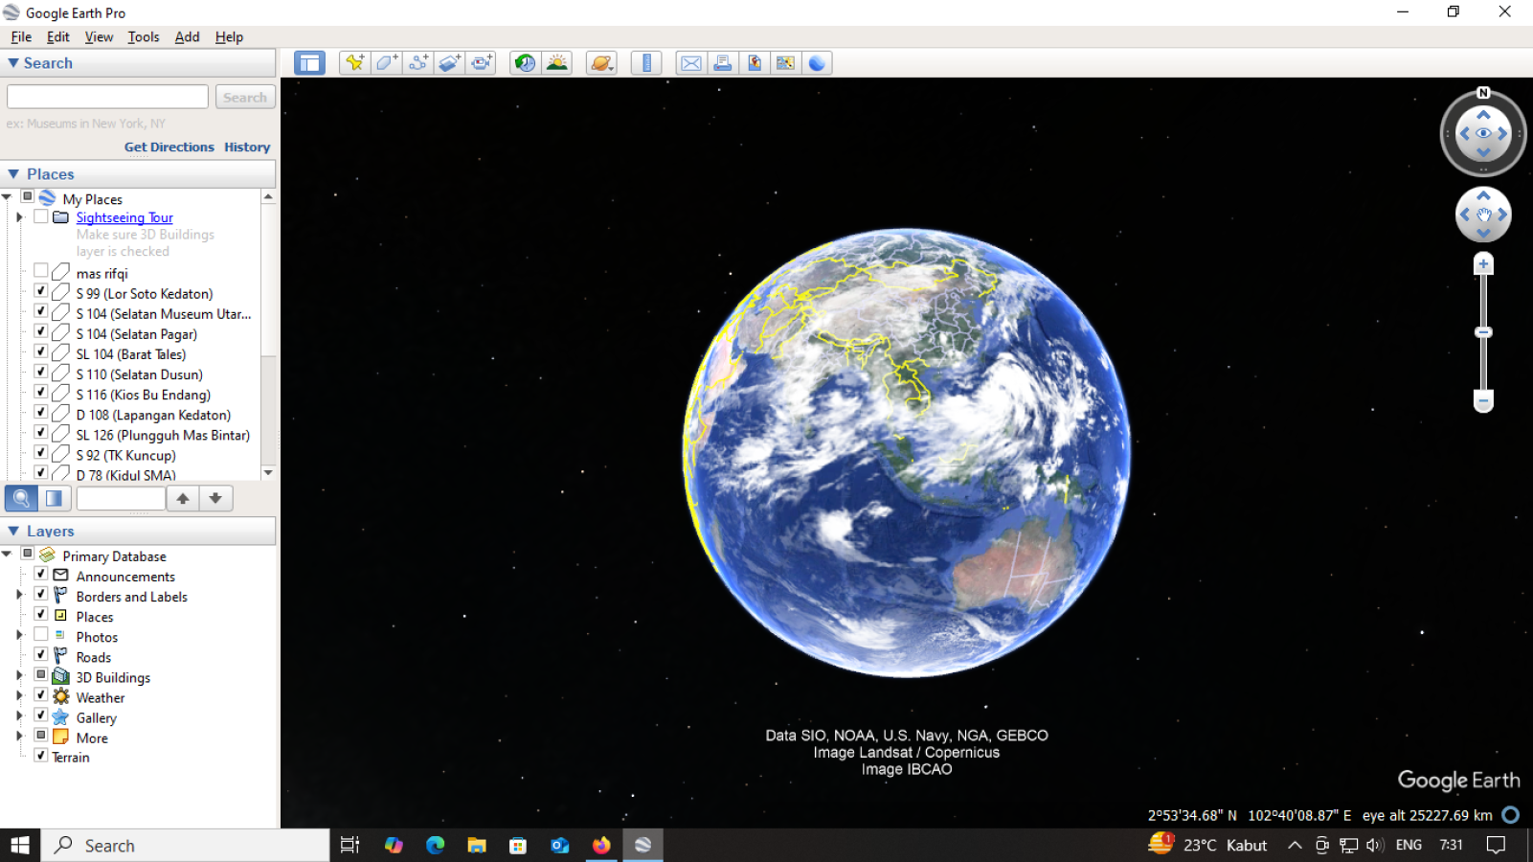
Task: Open the Sightseeing Tour link
Action: [124, 217]
